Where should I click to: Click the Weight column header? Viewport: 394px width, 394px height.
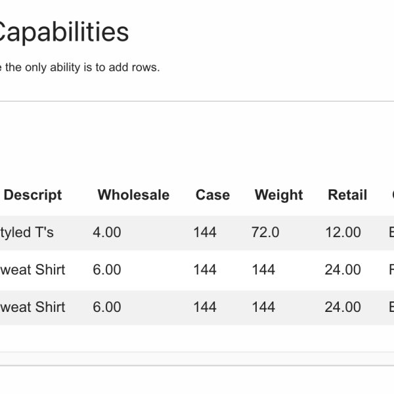278,195
